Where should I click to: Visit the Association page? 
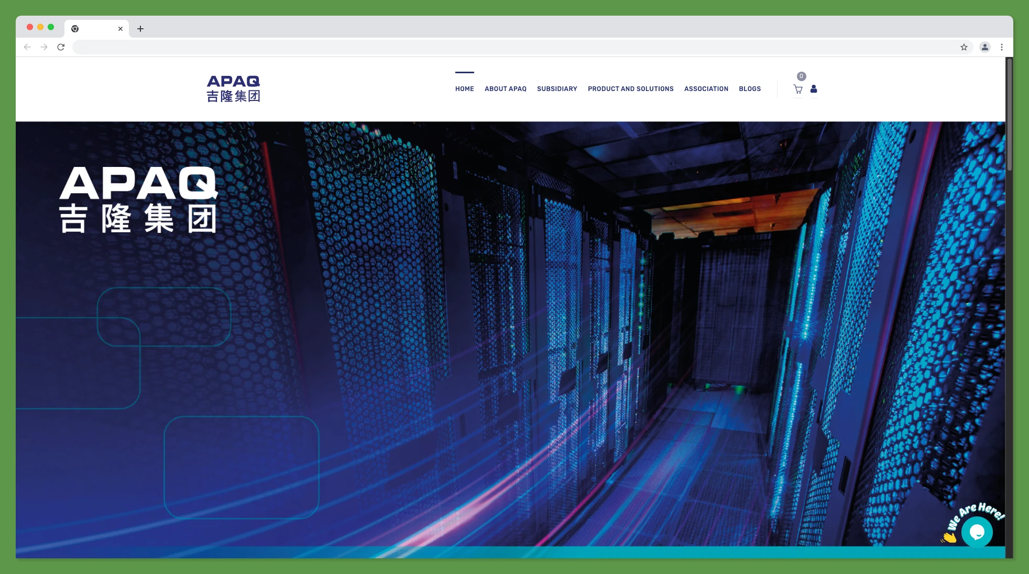[x=706, y=89]
